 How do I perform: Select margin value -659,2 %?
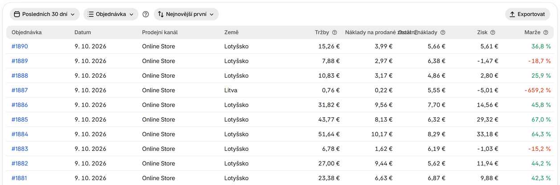(x=538, y=90)
